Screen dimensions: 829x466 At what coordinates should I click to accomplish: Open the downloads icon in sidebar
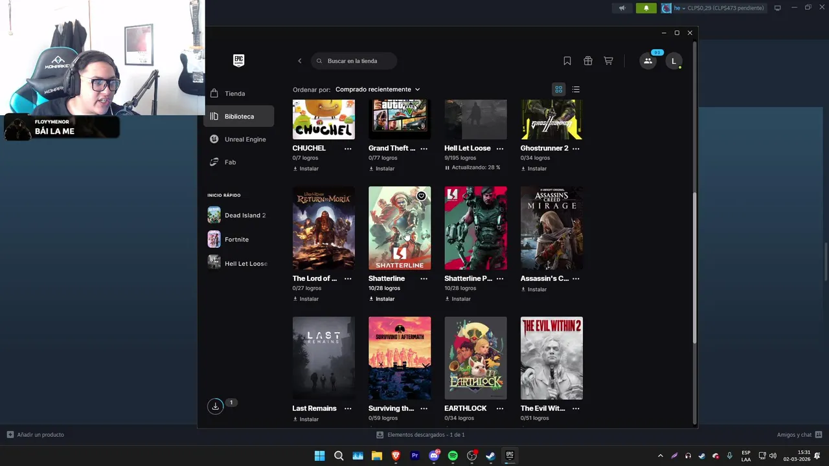(215, 406)
